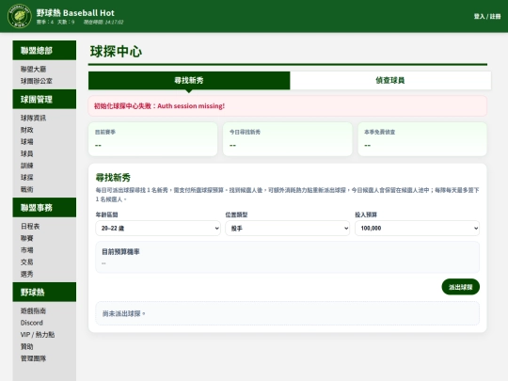The width and height of the screenshot is (508, 381).
Task: Open 市場 in the sidebar
Action: click(x=27, y=250)
